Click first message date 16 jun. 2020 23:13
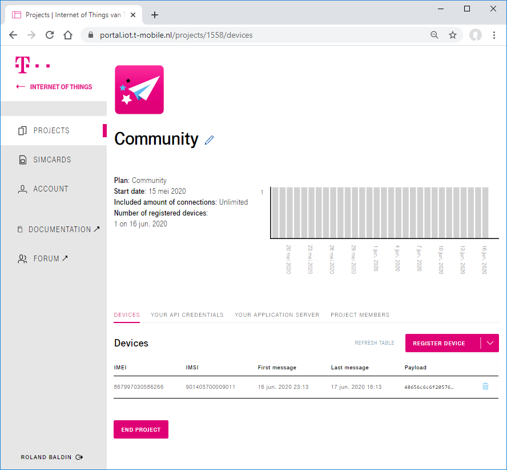 (x=283, y=387)
